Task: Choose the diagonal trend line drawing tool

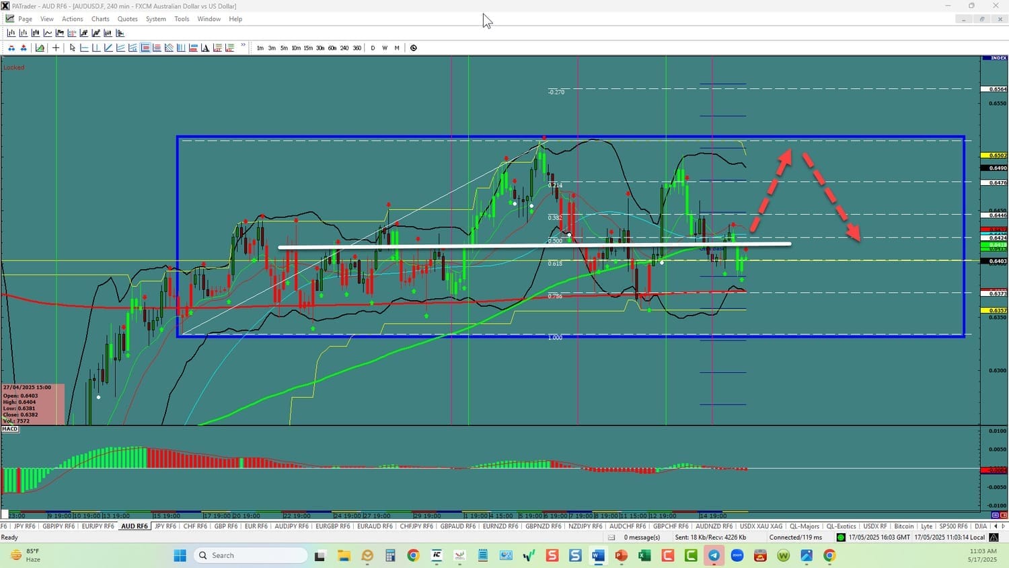Action: pos(108,48)
